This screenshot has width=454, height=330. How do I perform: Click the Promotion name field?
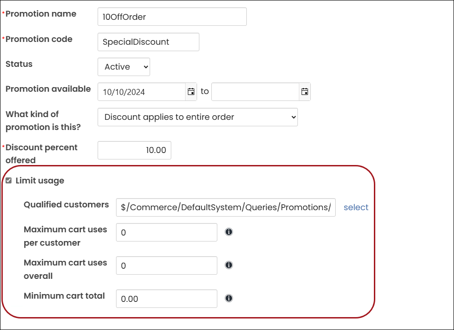pos(172,17)
